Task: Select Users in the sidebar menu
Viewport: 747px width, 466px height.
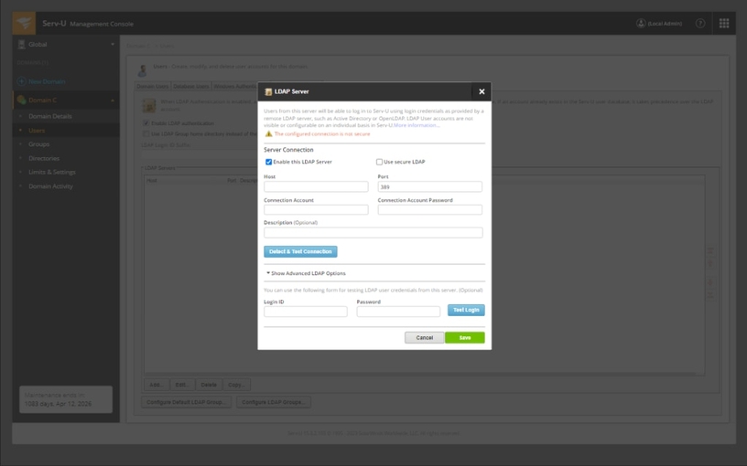Action: (x=37, y=131)
